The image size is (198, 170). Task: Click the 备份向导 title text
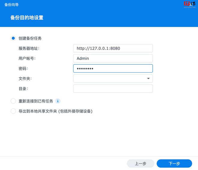[x=11, y=5]
